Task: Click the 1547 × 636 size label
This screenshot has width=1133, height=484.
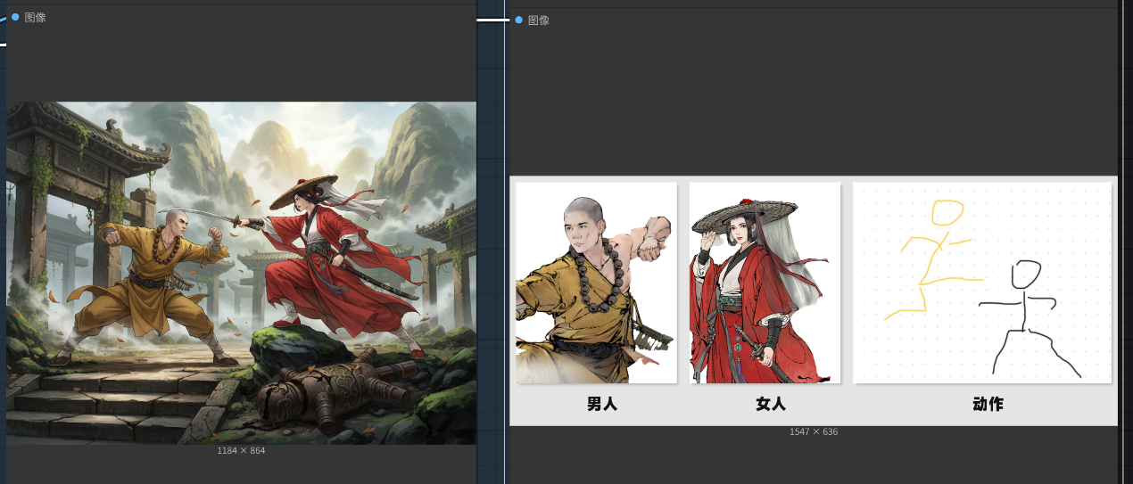Action: click(x=813, y=432)
